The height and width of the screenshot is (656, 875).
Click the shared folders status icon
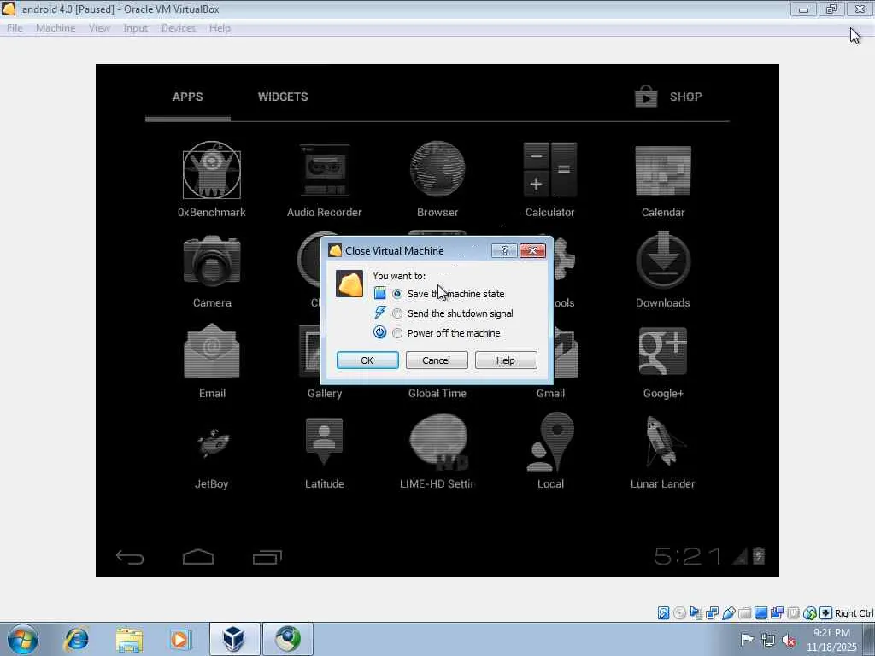click(x=744, y=613)
